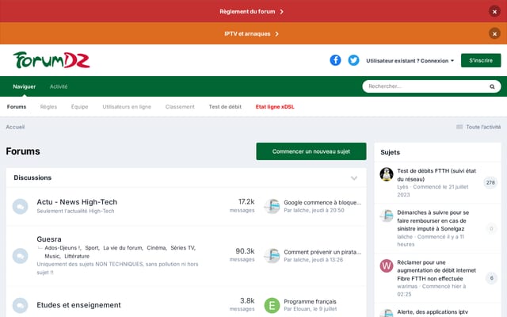Screen dimensions: 507x317
Task: Open the Littérature subforum
Action: pos(77,256)
